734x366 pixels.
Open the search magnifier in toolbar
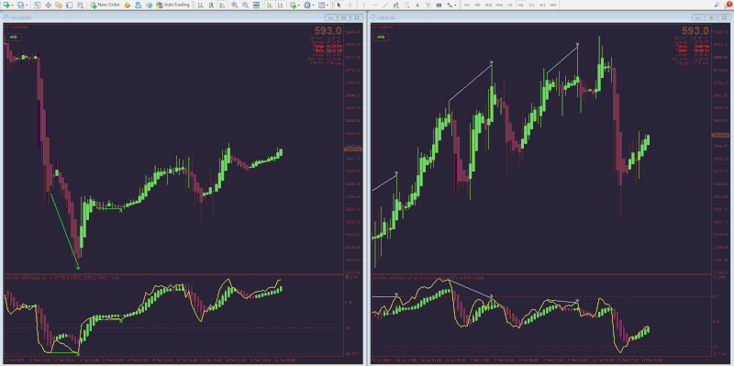click(x=717, y=5)
